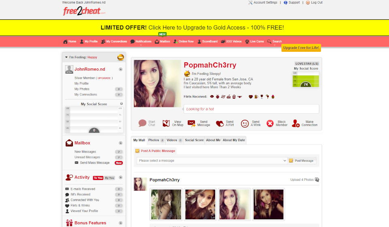Switch to the Photos tab
Viewport: 389px width, 227px height.
(x=156, y=140)
